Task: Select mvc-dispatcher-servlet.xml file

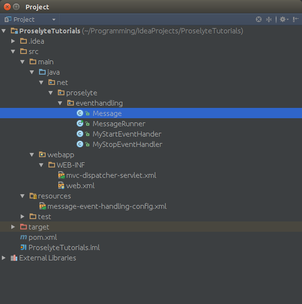Action: 111,175
